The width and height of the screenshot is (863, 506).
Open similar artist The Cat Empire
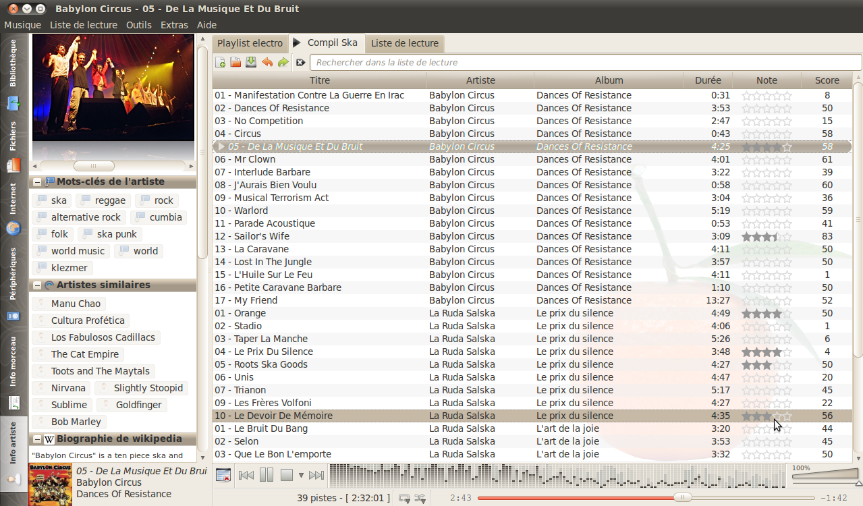pyautogui.click(x=78, y=354)
